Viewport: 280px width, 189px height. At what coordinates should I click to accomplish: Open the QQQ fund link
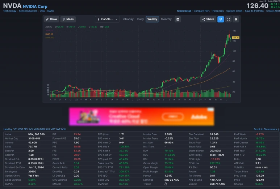[42, 129]
